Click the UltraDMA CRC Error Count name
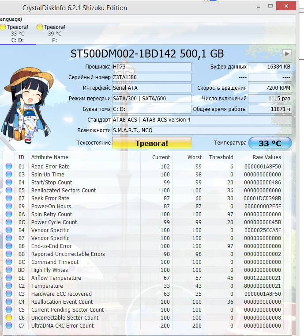The image size is (304, 336). [x=62, y=325]
